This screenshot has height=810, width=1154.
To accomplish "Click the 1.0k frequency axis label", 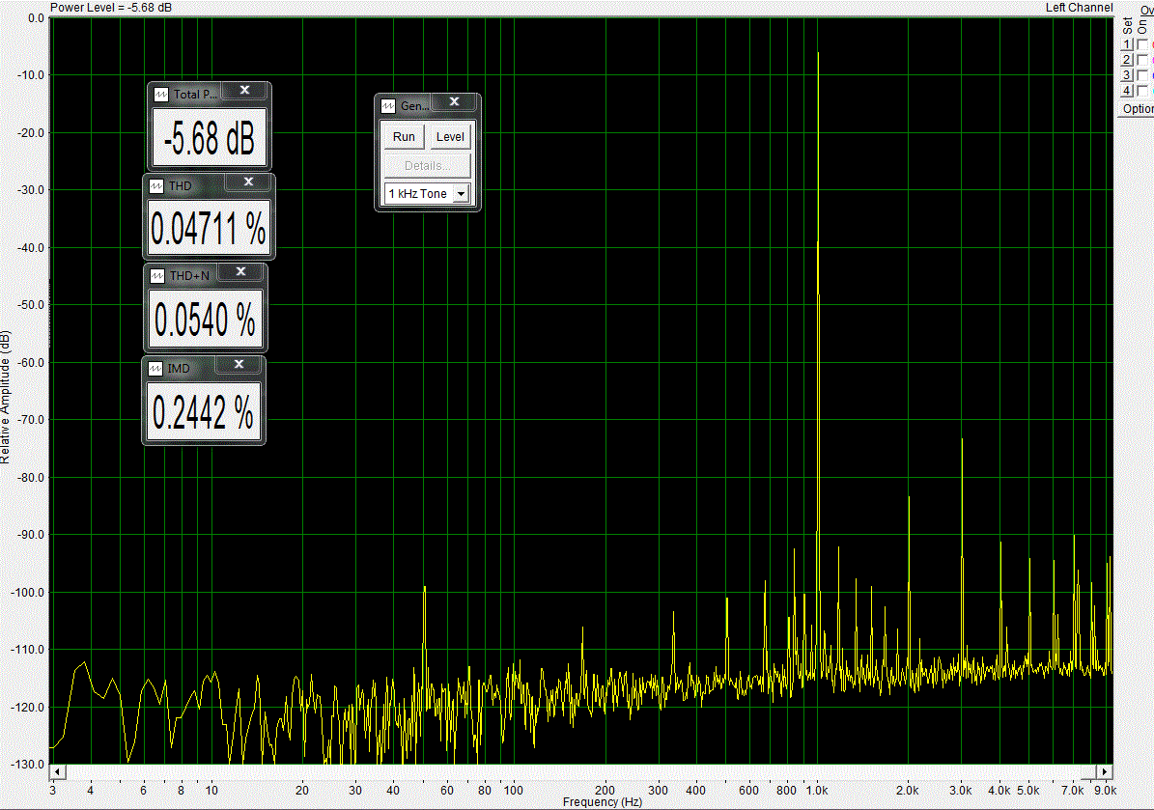I will point(817,790).
